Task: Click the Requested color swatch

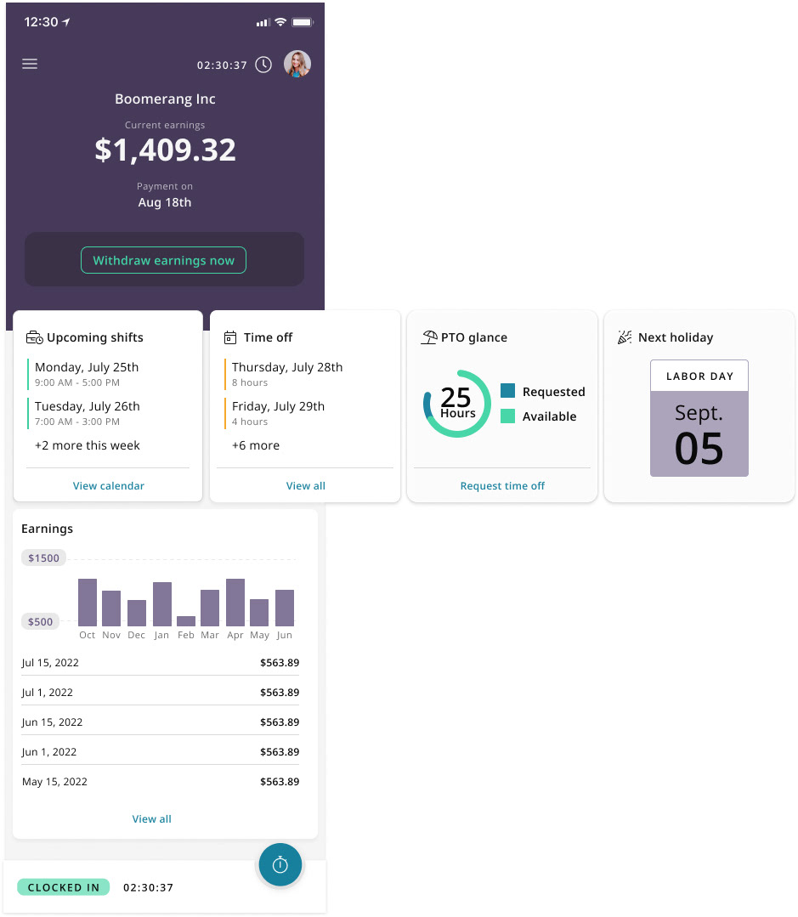Action: coord(508,391)
